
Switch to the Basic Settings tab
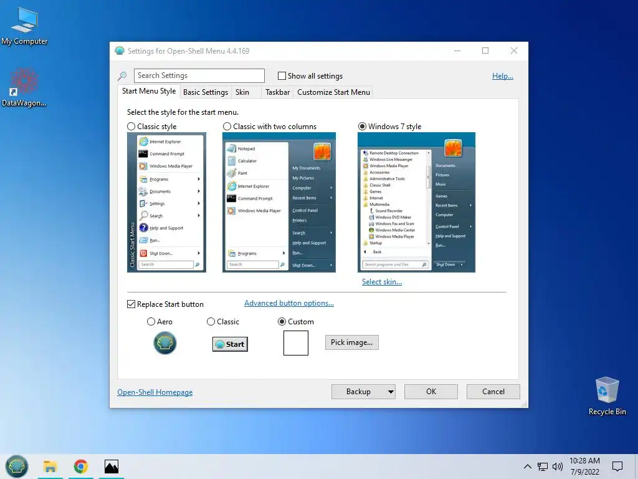pos(206,92)
